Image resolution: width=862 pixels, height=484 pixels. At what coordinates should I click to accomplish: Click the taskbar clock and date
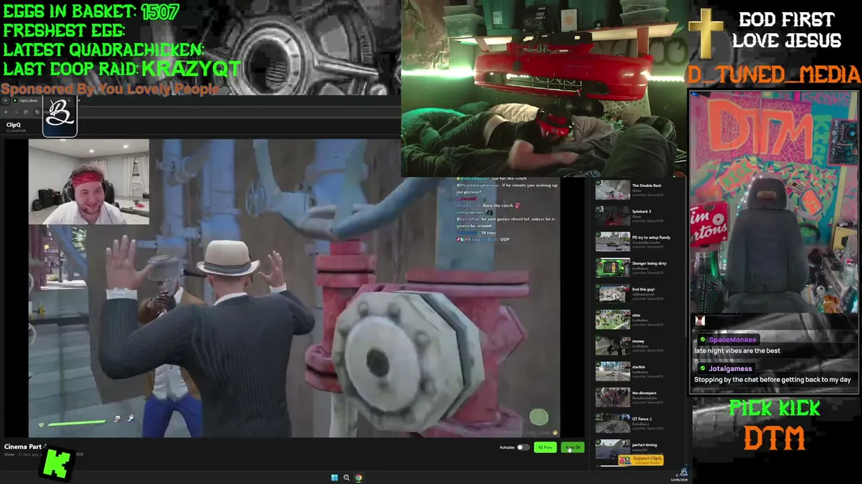tap(678, 478)
